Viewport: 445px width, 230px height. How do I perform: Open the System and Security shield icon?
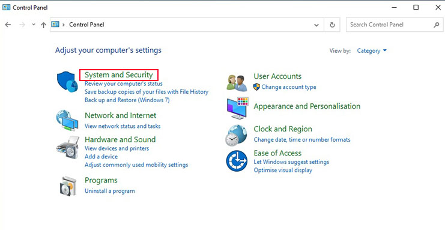point(67,82)
